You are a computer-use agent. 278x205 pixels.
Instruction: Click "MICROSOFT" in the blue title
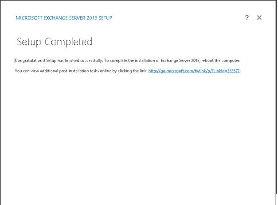pos(28,18)
